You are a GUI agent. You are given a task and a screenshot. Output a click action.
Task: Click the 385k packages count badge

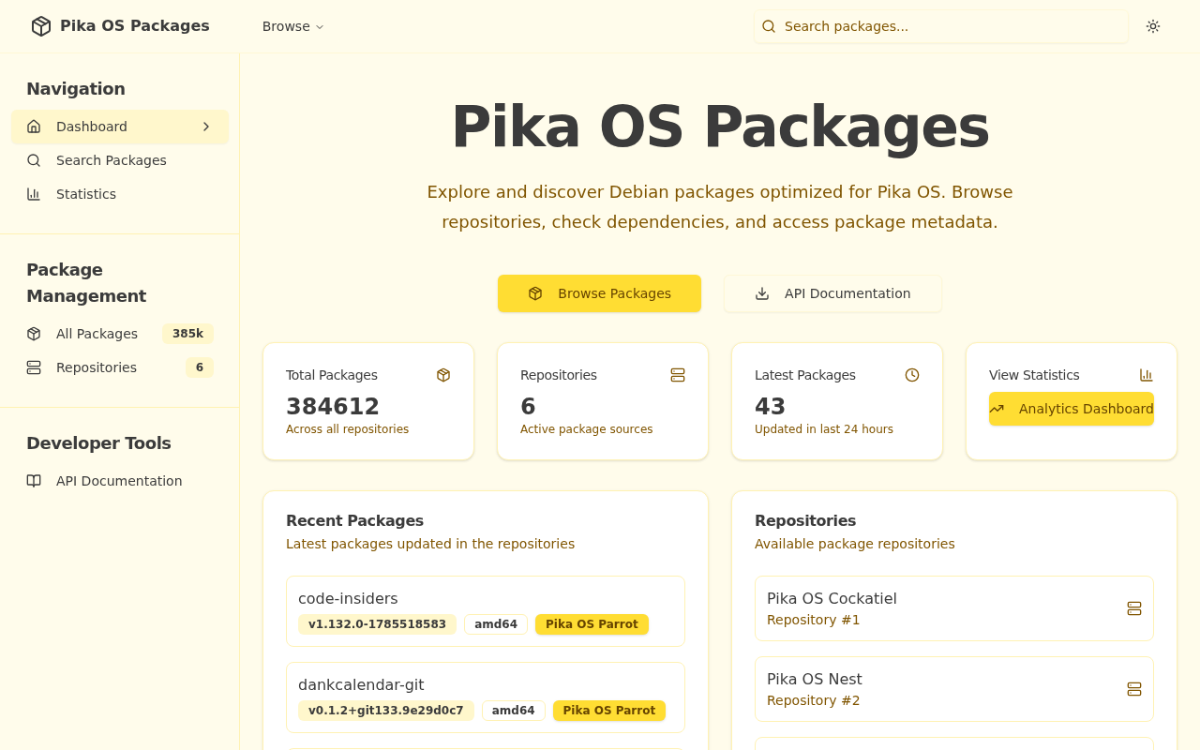pyautogui.click(x=187, y=334)
